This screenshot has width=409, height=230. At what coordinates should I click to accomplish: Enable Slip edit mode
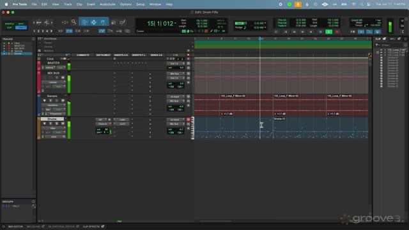(10, 27)
